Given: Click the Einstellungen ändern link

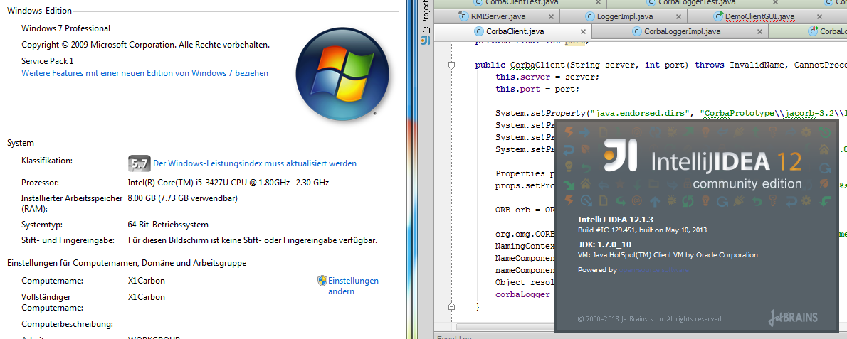Looking at the screenshot, I should (353, 286).
